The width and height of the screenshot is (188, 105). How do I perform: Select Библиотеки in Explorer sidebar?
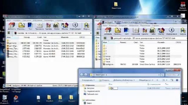tap(90, 100)
